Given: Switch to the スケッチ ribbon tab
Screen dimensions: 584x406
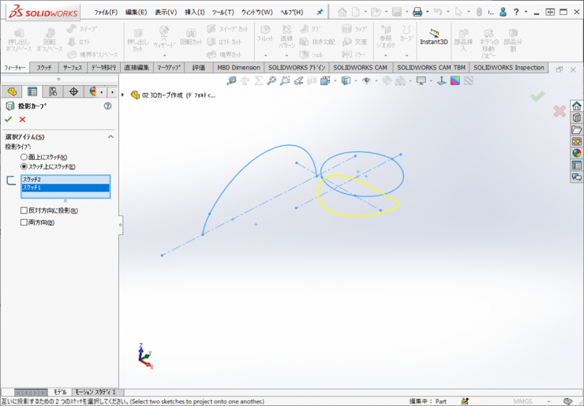Looking at the screenshot, I should click(x=43, y=68).
